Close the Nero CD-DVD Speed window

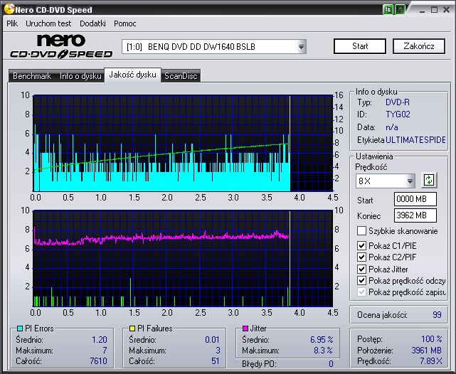point(447,10)
